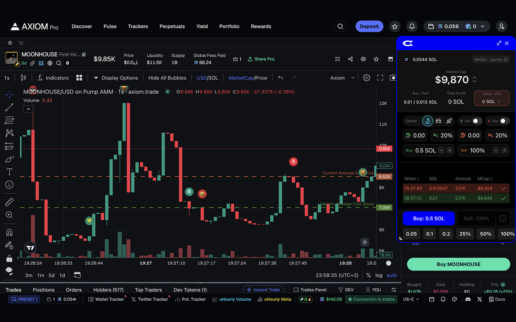Click Hide All Bubbles
516x322 pixels.
(167, 78)
